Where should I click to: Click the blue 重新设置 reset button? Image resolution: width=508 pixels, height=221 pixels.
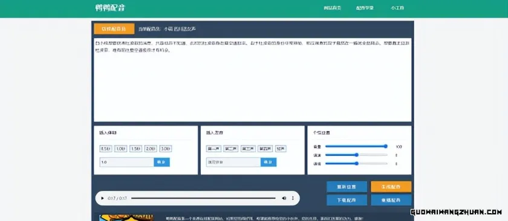347,187
